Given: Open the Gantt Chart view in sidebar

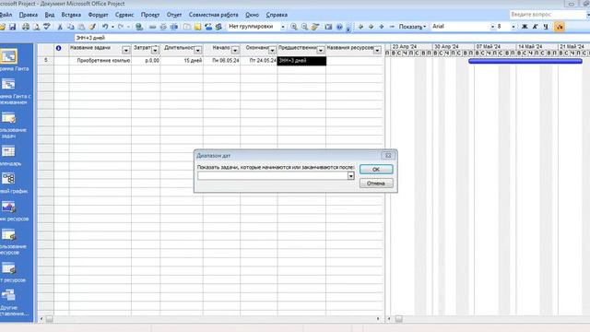Looking at the screenshot, I should (9, 60).
